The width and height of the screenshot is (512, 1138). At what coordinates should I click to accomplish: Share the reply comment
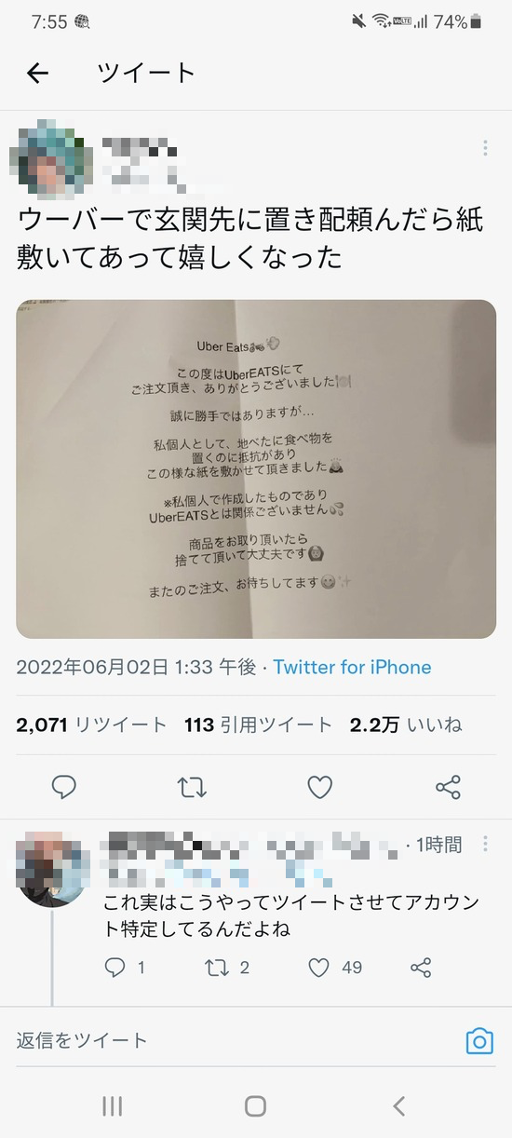coord(421,968)
